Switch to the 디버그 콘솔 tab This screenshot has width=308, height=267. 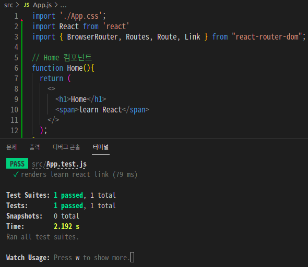[66, 147]
